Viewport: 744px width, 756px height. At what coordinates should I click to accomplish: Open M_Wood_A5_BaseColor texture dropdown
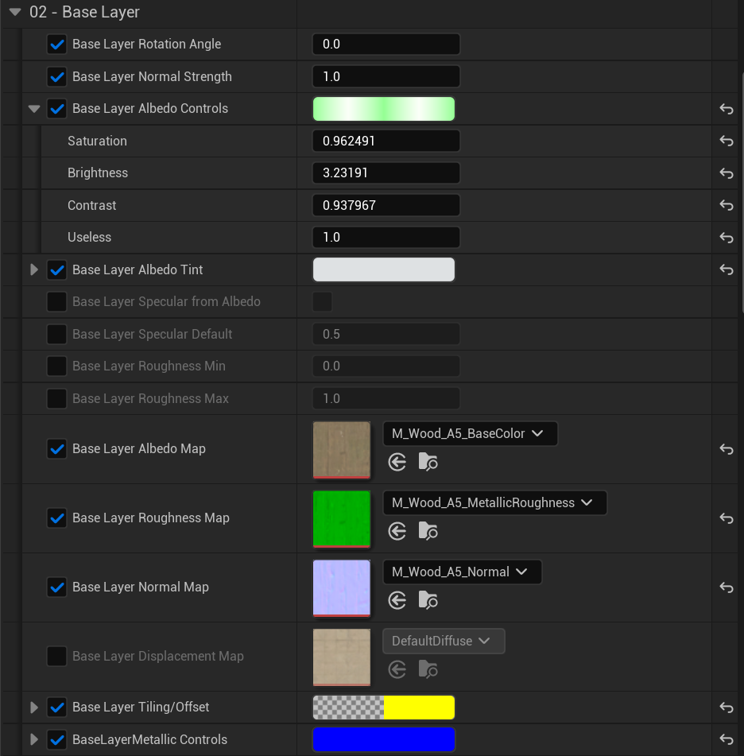(x=469, y=434)
